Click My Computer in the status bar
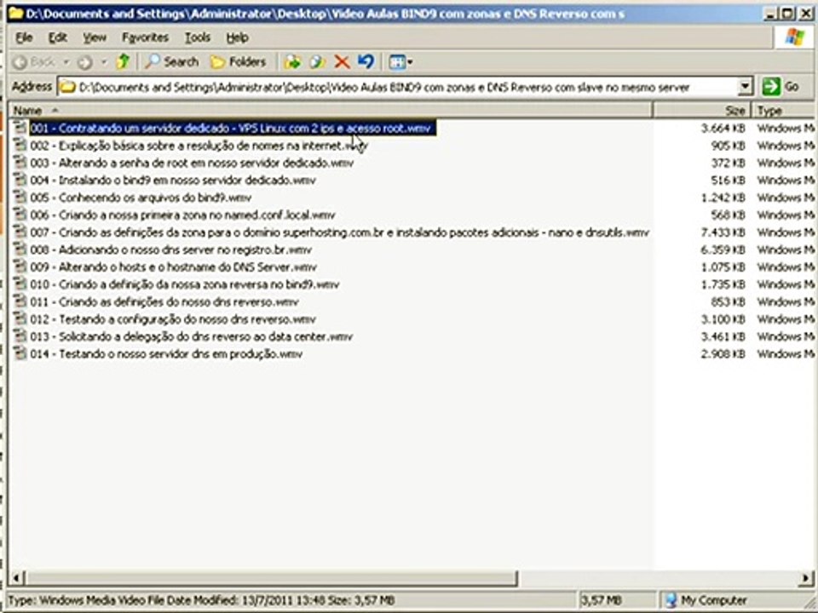Screen dimensions: 818x613 [706, 600]
